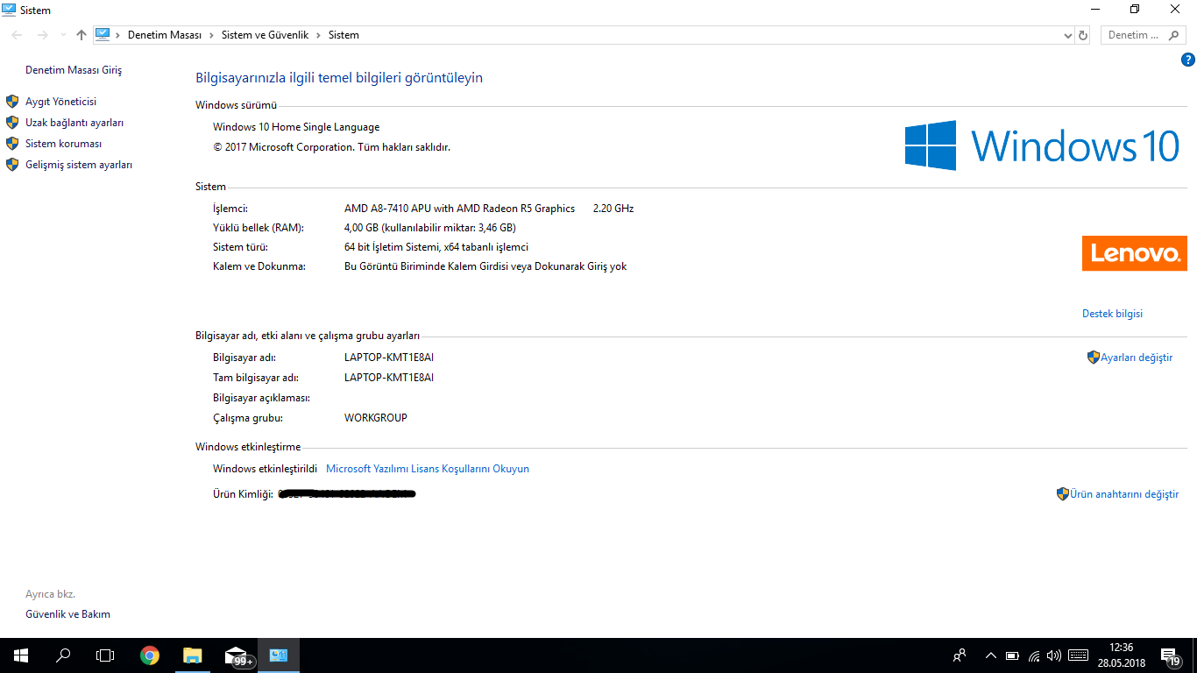Screen dimensions: 1197x673
Task: Click the Windows 10 Home Single Language text
Action: tap(296, 127)
